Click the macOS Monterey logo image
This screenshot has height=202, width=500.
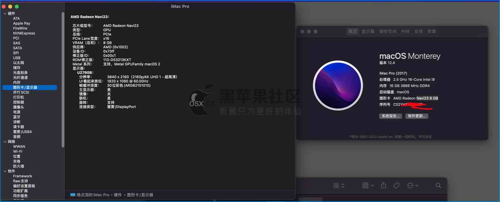[338, 85]
